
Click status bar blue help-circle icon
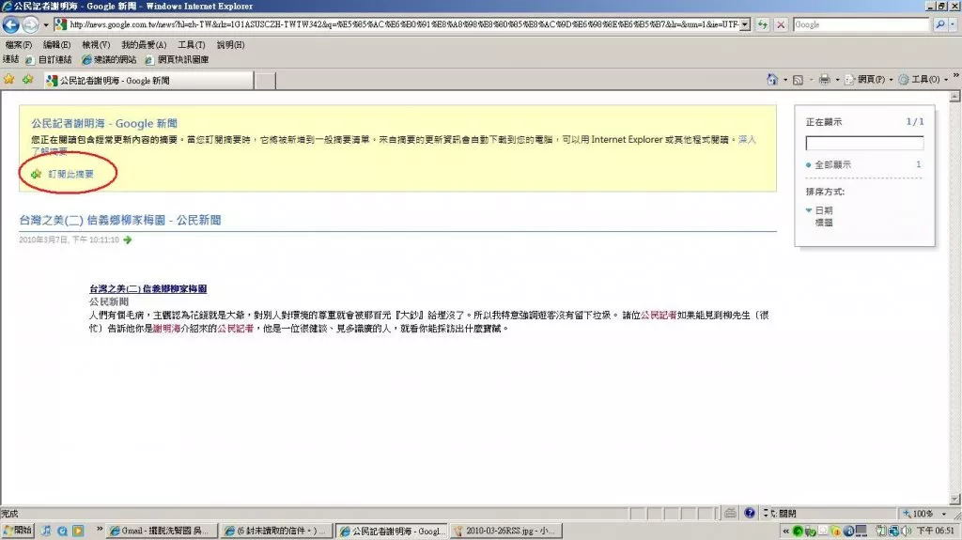[749, 513]
